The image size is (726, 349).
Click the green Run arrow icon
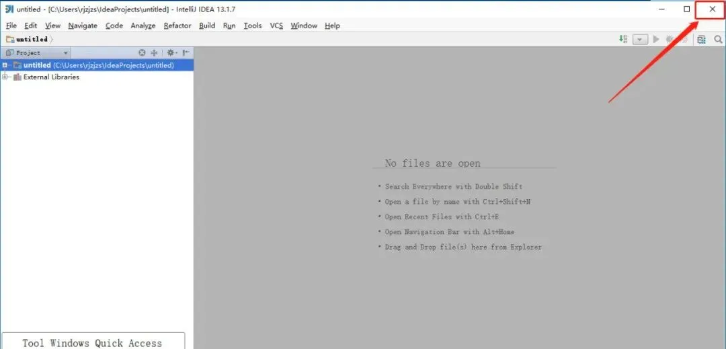tap(655, 40)
